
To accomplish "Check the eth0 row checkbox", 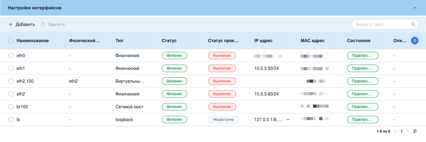I will (x=11, y=56).
